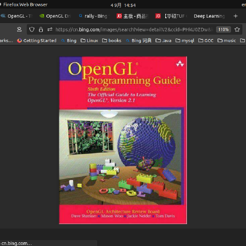Switch to the 华硕TUF tab
Viewport: 246px width, 246px height.
pos(171,16)
